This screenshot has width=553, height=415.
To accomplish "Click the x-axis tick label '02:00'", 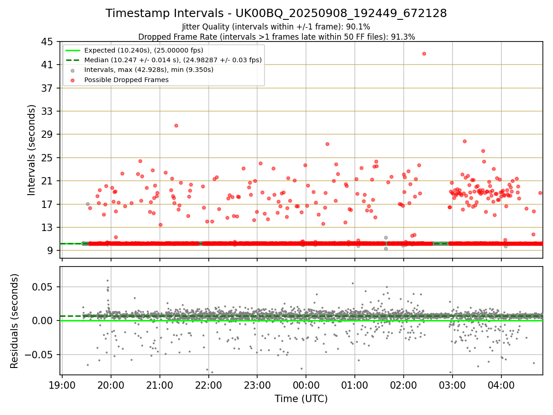I will [x=403, y=385].
